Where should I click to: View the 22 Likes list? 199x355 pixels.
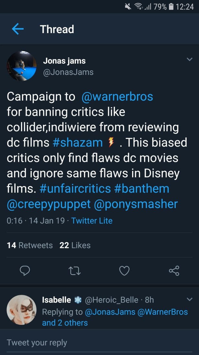pos(75,245)
